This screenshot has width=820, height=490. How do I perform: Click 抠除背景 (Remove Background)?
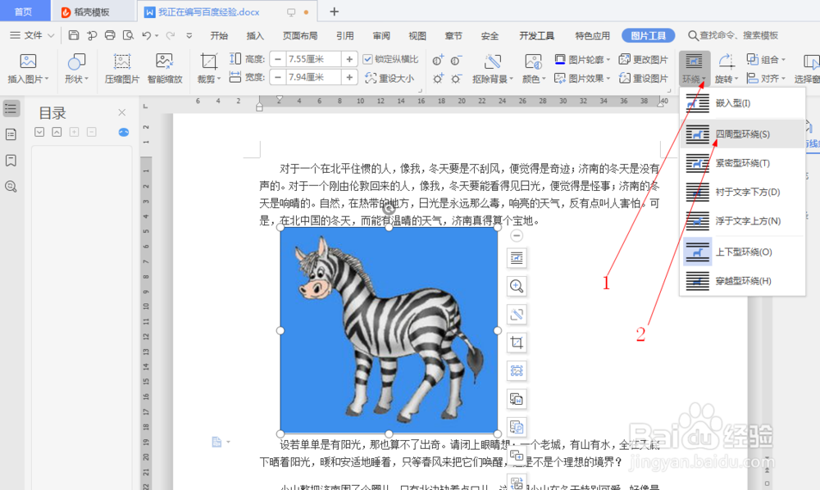(x=493, y=69)
